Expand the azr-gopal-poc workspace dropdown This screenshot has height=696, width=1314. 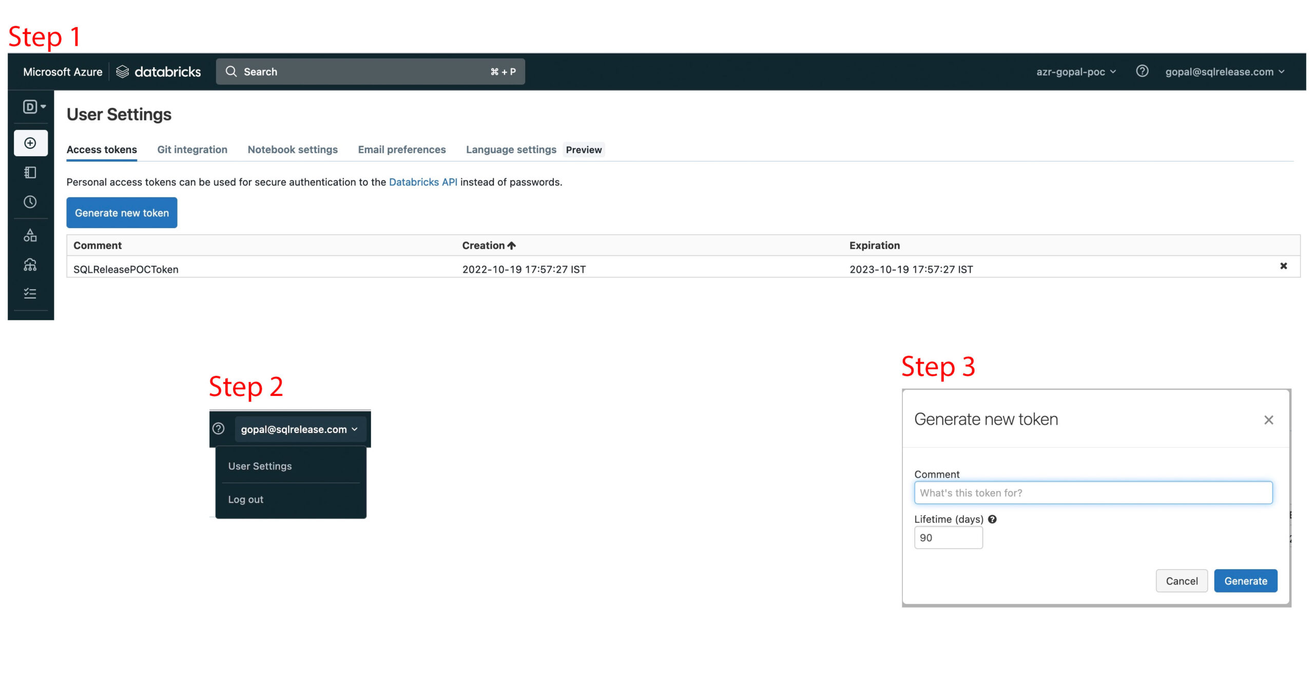click(1074, 71)
